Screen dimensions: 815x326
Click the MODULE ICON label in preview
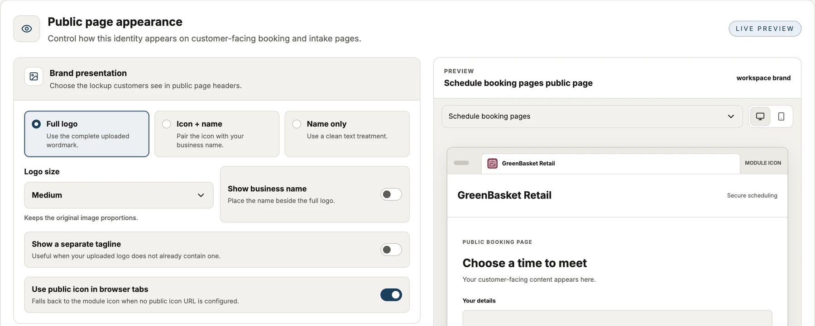tap(763, 163)
